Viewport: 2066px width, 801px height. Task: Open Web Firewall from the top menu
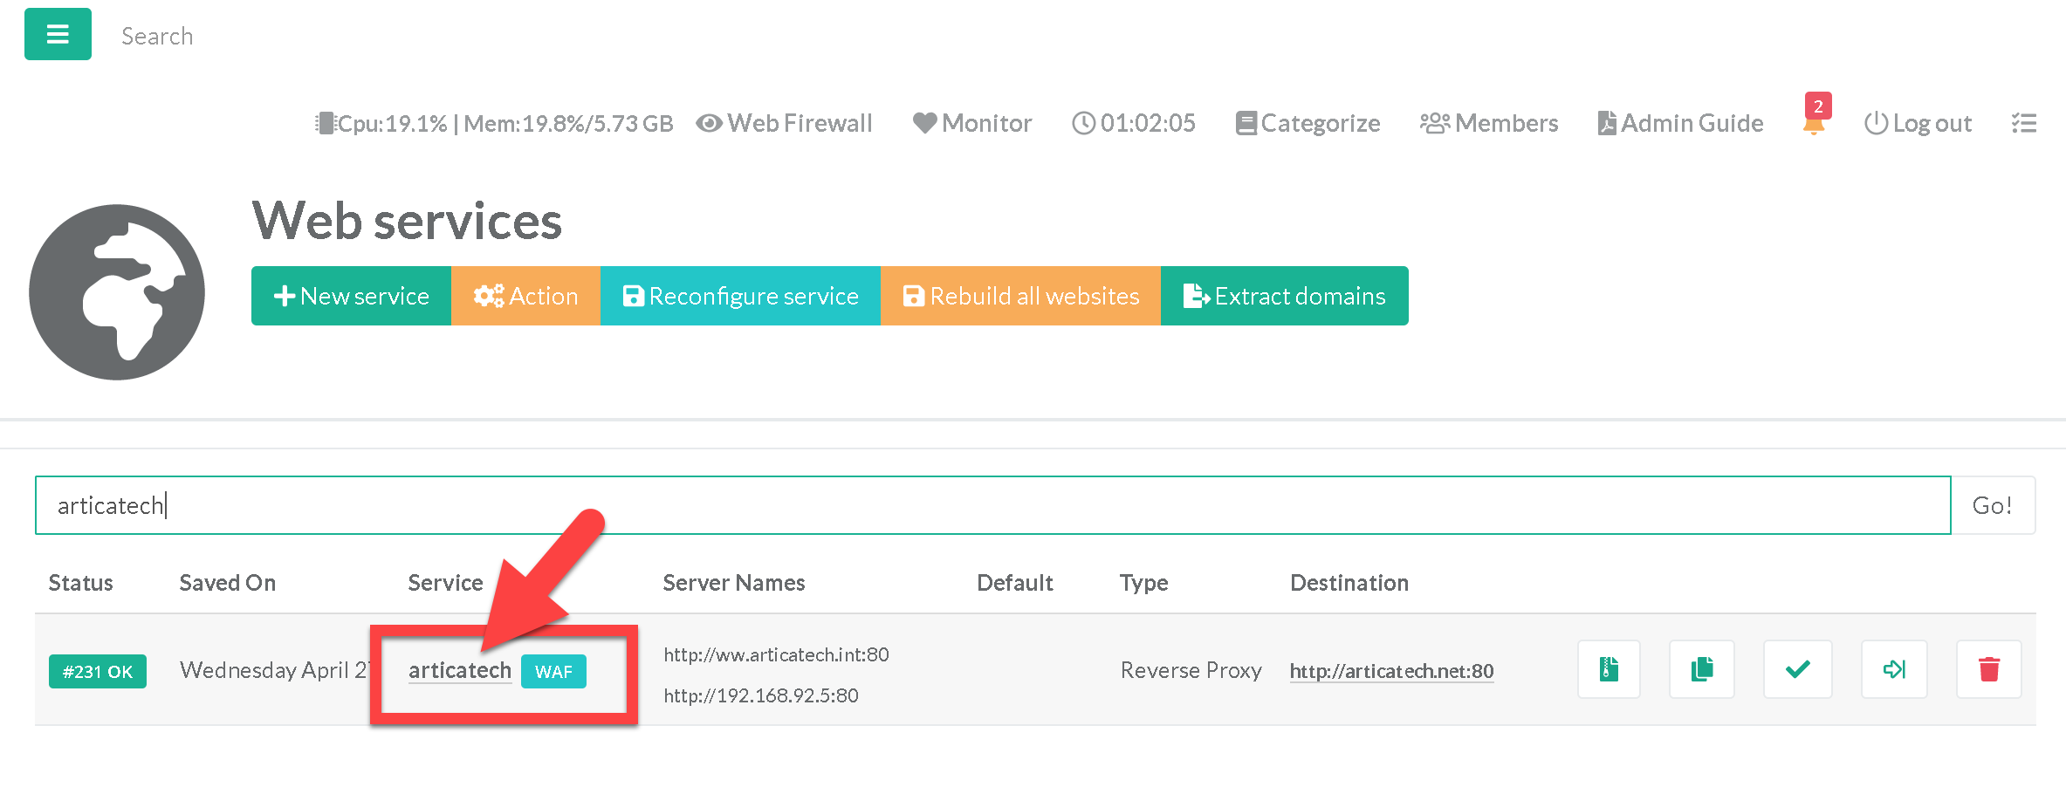[785, 123]
